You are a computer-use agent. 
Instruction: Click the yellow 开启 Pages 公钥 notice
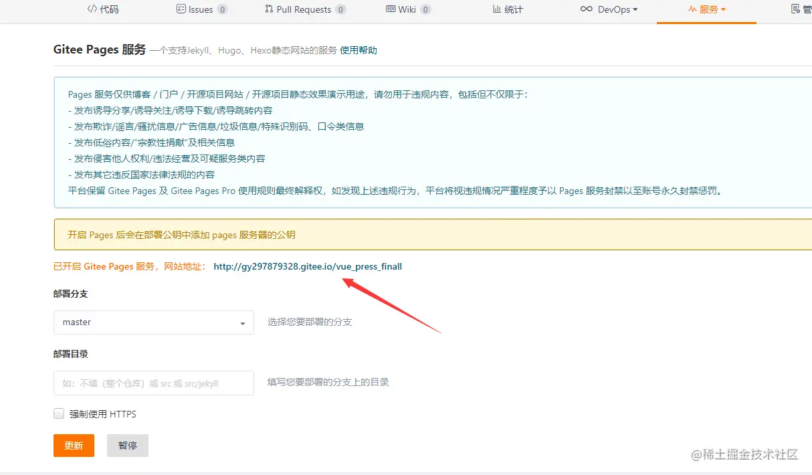pyautogui.click(x=433, y=235)
